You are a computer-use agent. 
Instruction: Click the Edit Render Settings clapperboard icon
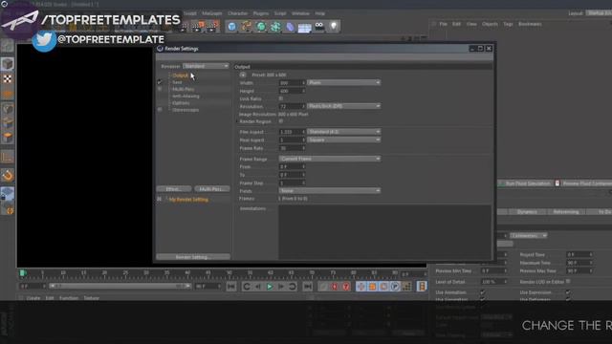click(x=212, y=27)
